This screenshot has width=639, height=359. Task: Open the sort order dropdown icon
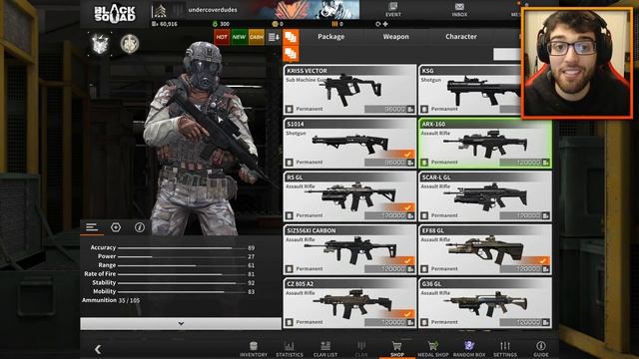(274, 37)
